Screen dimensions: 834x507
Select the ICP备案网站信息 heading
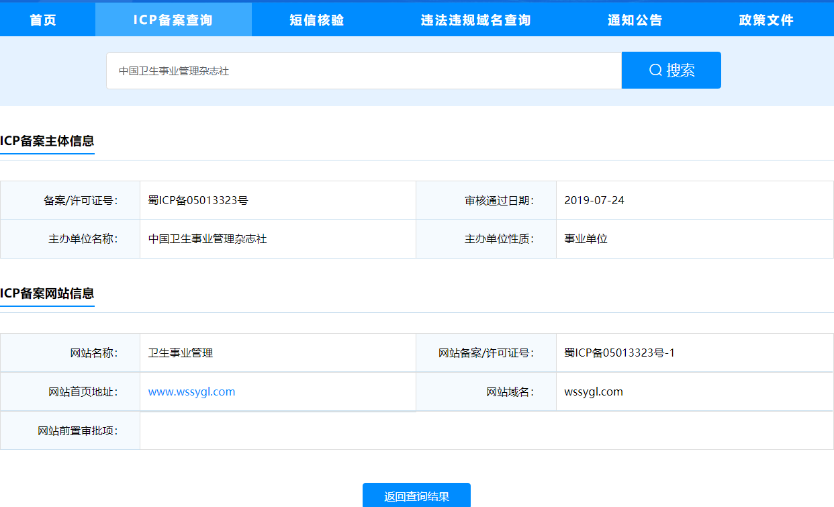coord(47,293)
